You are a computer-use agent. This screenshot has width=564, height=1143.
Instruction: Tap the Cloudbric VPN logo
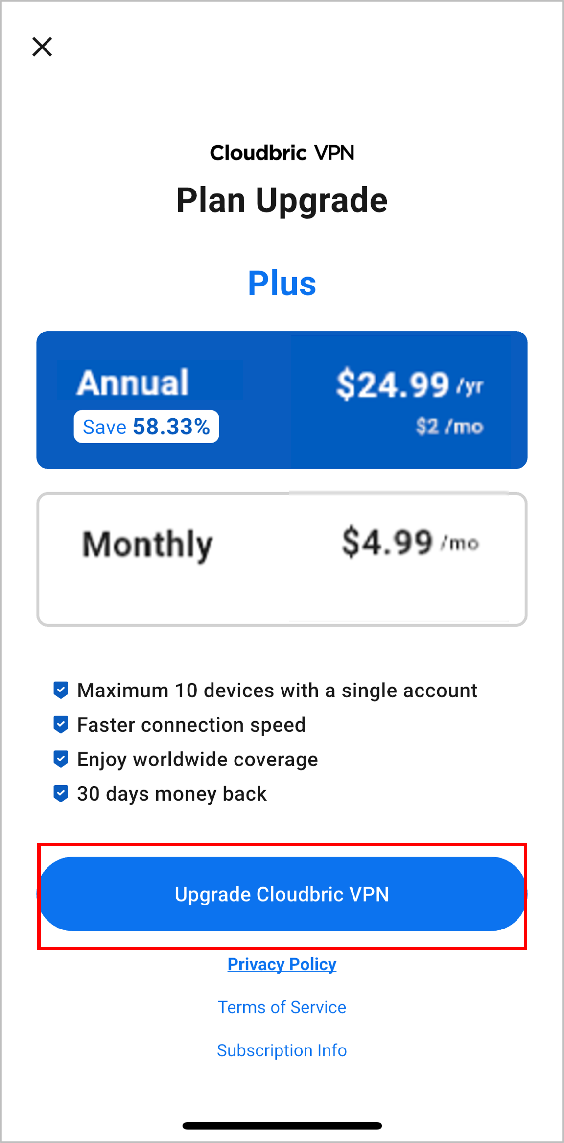coord(282,153)
